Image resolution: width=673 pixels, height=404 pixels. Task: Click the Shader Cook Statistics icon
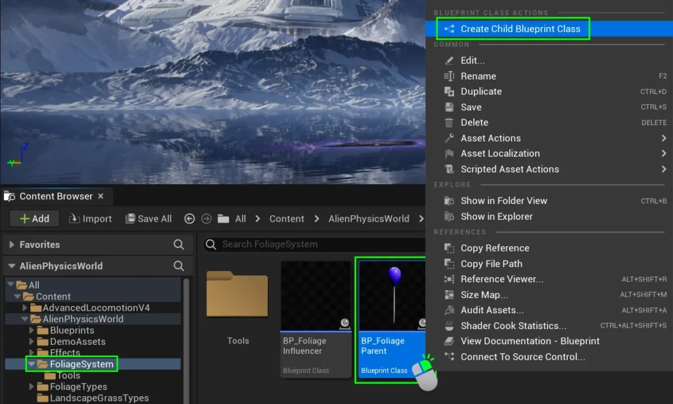(450, 326)
